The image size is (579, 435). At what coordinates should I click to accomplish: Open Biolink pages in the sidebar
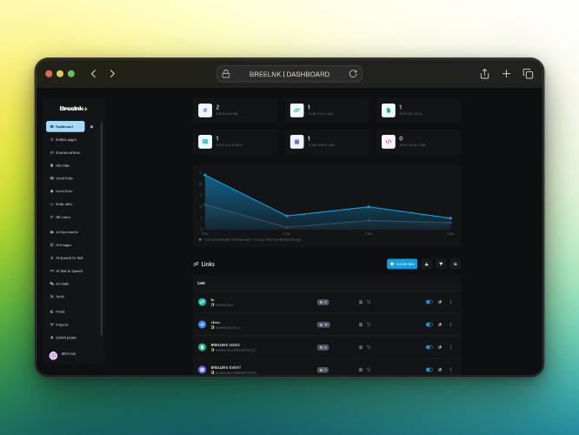tap(63, 140)
